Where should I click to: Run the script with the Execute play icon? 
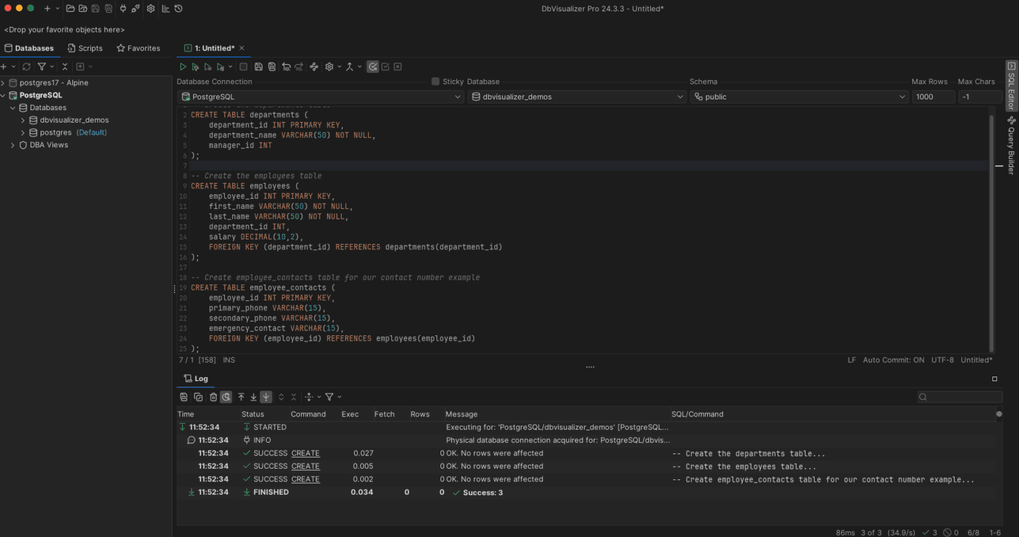pyautogui.click(x=183, y=66)
